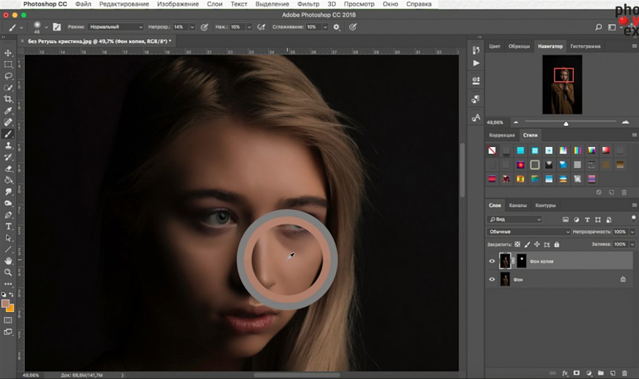
Task: Open the History panel icon
Action: (x=476, y=50)
